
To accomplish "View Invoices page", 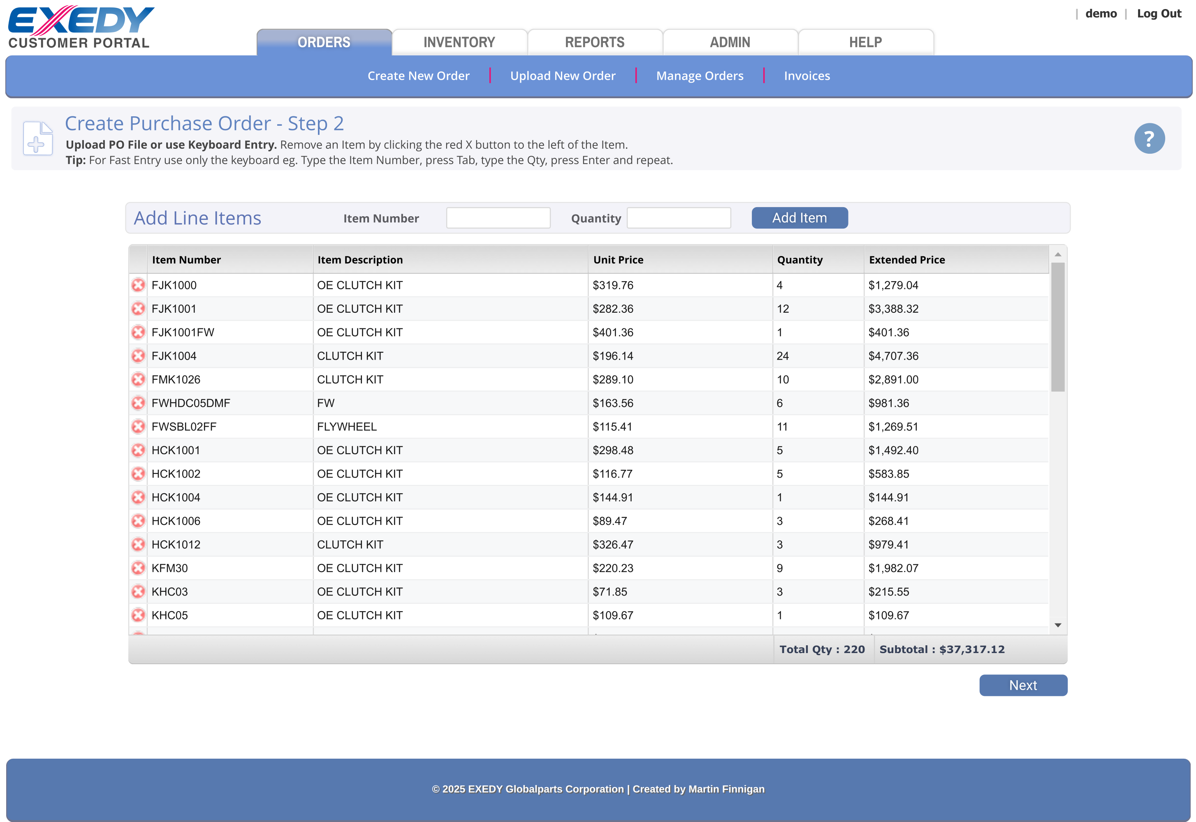I will [x=807, y=76].
